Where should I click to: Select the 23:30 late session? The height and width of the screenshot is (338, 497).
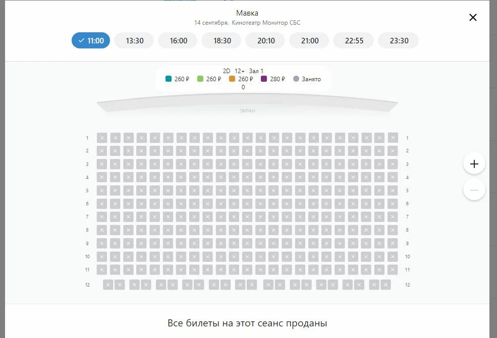(x=399, y=41)
